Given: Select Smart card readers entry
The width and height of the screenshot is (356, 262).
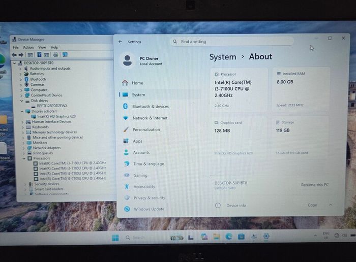Looking at the screenshot, I should tap(49, 189).
